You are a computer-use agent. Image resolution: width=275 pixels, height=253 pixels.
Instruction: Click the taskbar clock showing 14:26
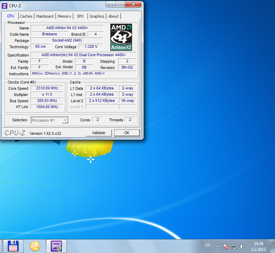[x=258, y=246]
